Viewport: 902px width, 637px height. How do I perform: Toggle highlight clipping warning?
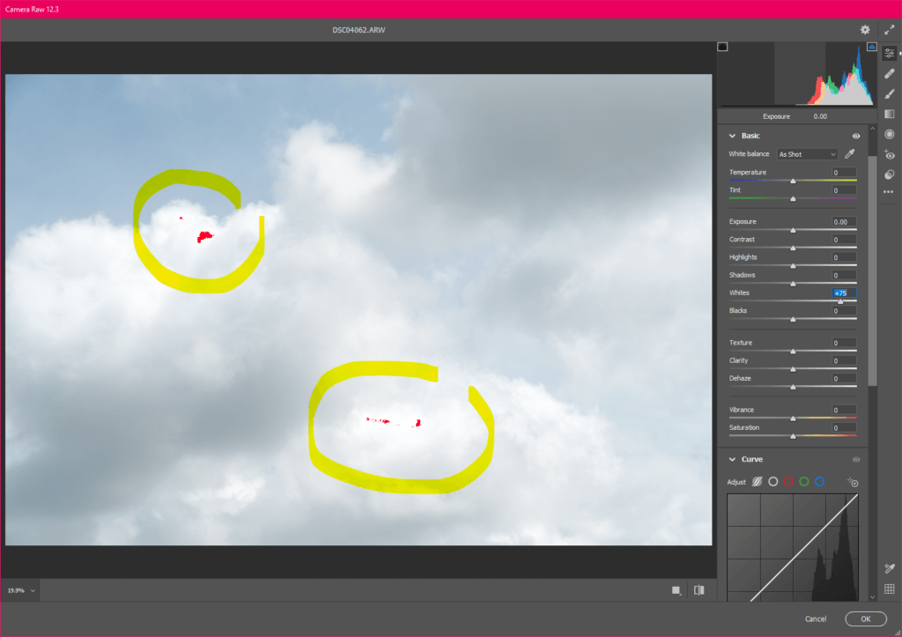pyautogui.click(x=871, y=47)
